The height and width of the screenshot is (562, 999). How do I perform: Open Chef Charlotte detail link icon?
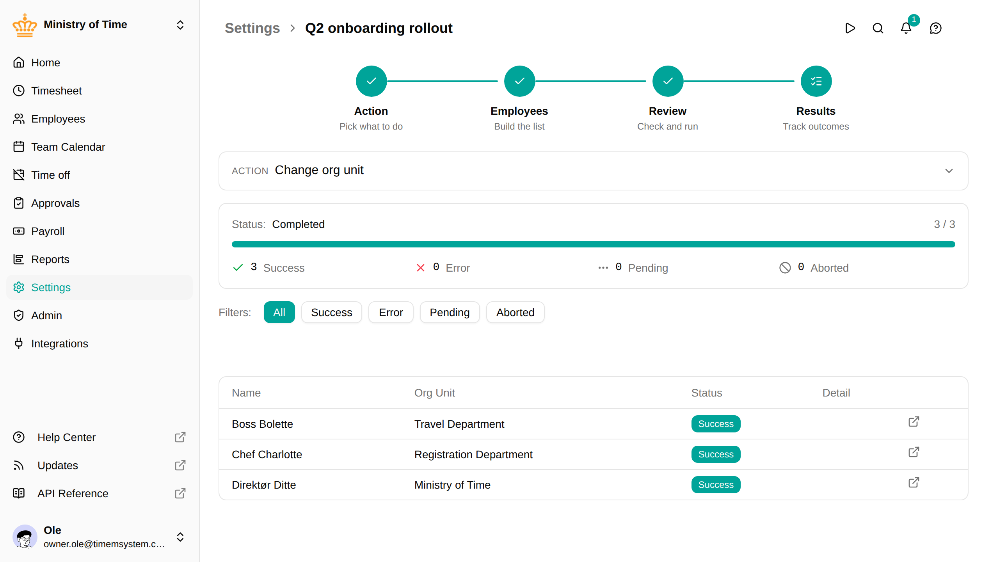tap(914, 452)
